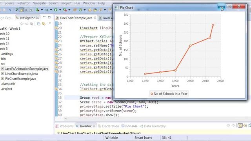
Task: Click the 'Smart Insert' status bar entry
Action: pyautogui.click(x=143, y=137)
